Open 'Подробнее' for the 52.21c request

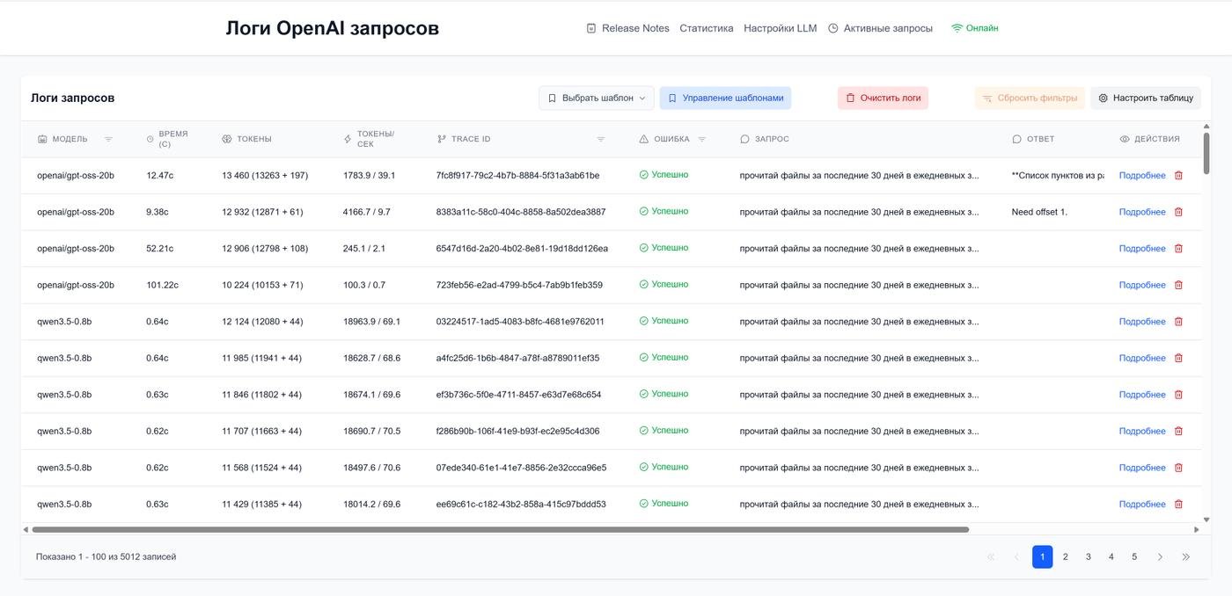click(1141, 249)
